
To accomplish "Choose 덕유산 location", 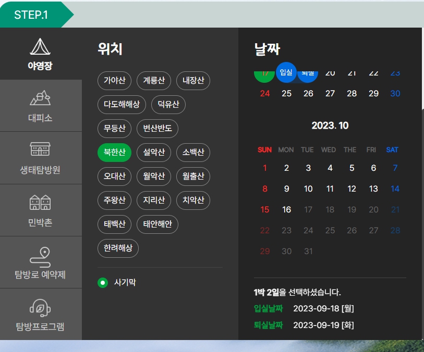I will click(x=168, y=105).
